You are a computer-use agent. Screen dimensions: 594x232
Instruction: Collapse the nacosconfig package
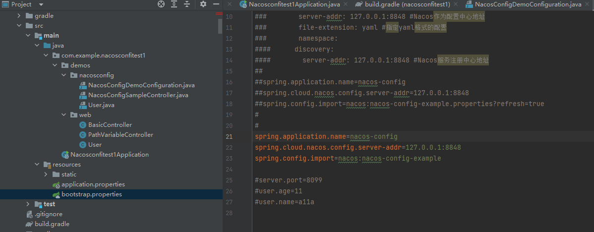point(64,75)
